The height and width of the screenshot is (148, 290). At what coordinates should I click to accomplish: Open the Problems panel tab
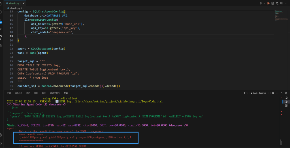click(9, 93)
